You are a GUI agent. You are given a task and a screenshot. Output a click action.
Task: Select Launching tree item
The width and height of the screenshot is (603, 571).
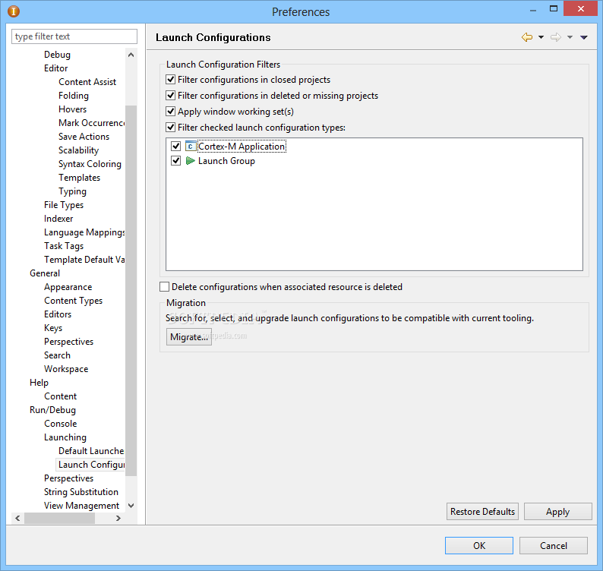(x=65, y=437)
